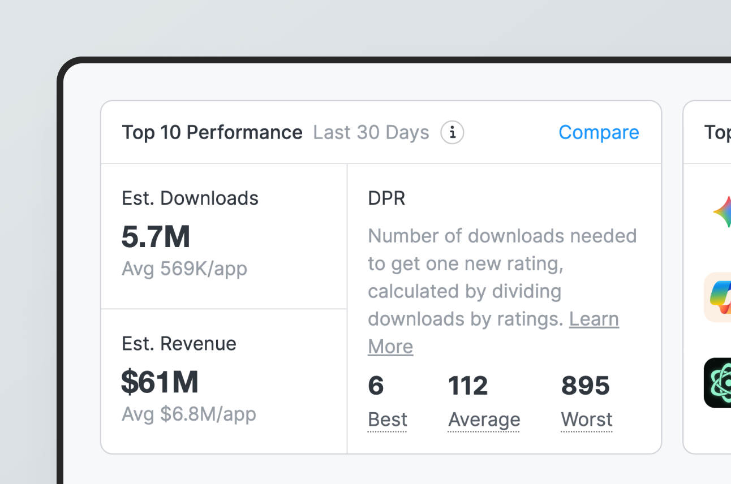This screenshot has width=731, height=484.
Task: Click the Best DPR label
Action: [x=387, y=420]
